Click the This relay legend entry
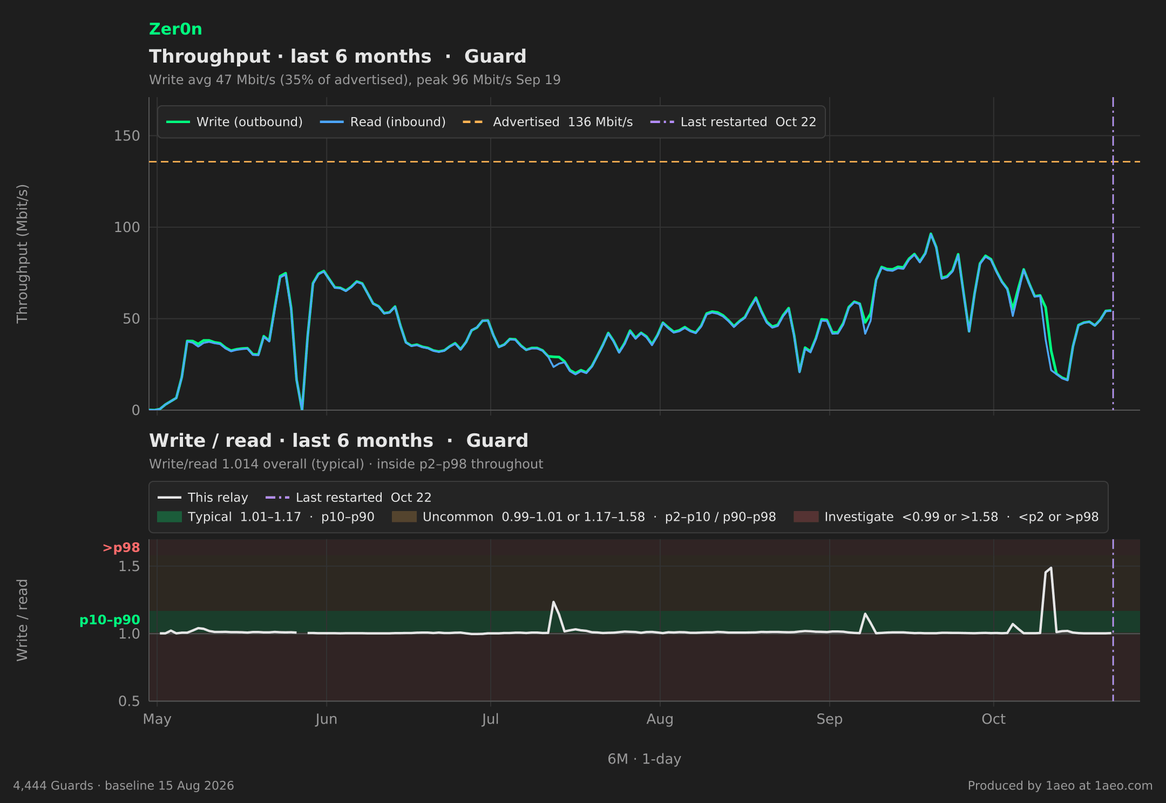 coord(203,498)
